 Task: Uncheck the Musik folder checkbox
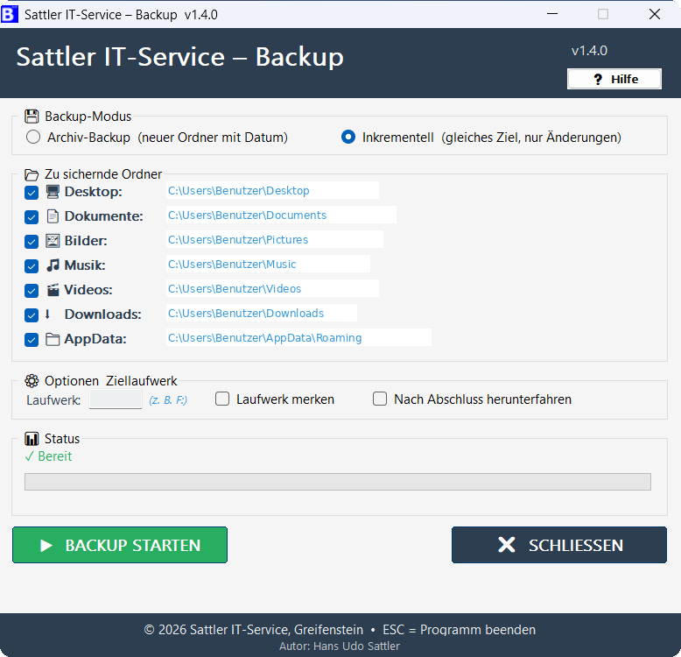point(32,266)
